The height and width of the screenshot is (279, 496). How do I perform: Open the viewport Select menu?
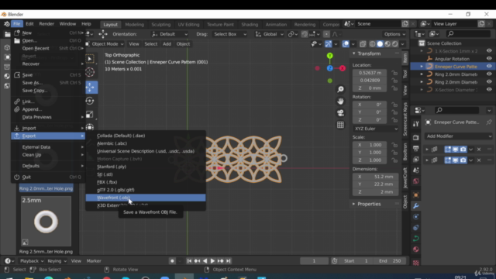click(x=151, y=44)
